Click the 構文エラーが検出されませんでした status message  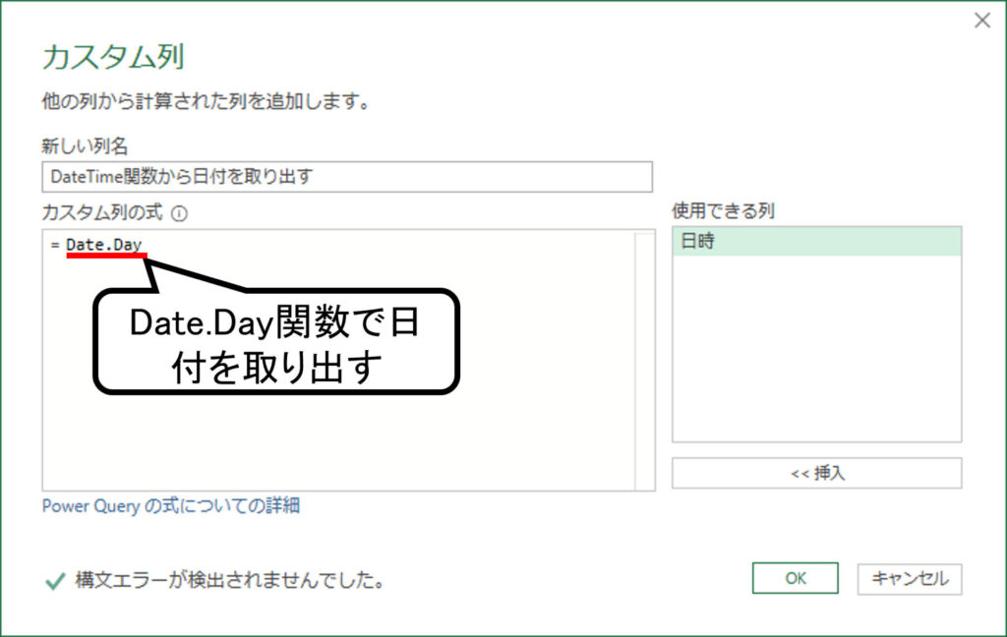tap(230, 580)
